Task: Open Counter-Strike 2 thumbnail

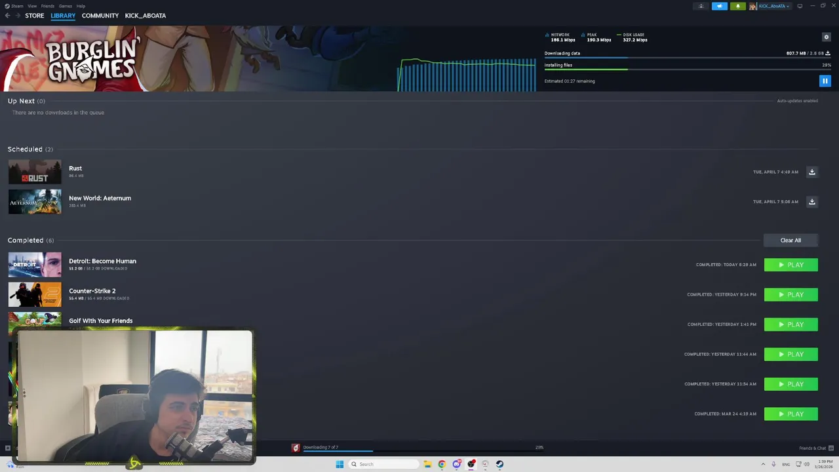Action: (35, 294)
